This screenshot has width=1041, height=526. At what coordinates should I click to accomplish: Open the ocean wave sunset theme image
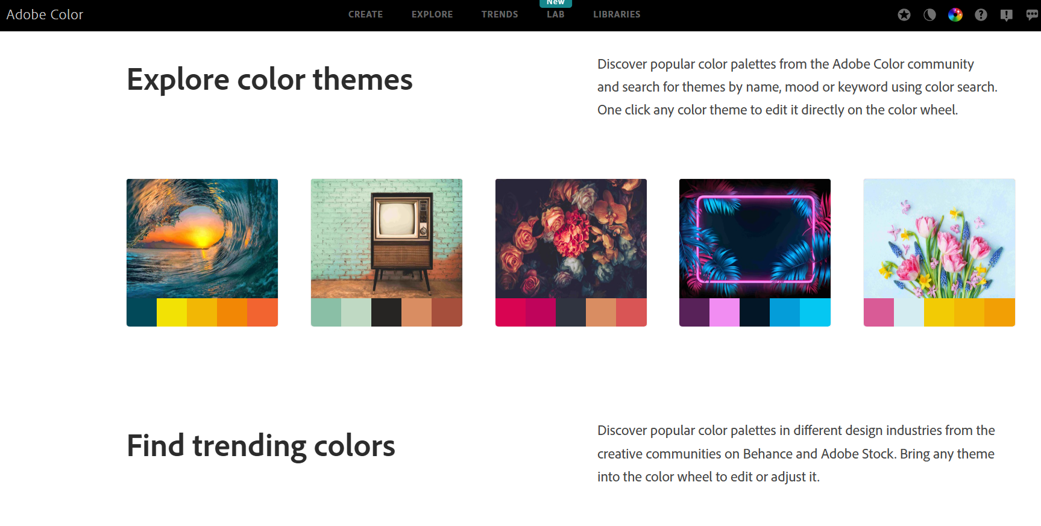coord(202,239)
